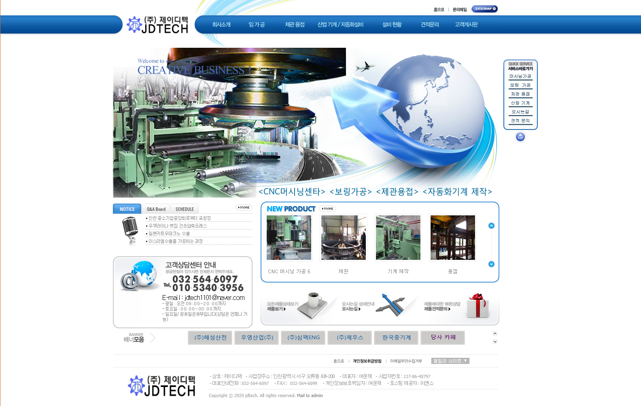Click the (주)해성산전 banner link
Screen dimensions: 641x406
210,338
